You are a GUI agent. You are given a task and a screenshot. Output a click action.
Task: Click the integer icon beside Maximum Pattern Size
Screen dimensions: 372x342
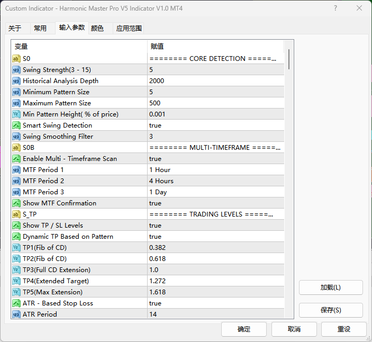[x=16, y=103]
